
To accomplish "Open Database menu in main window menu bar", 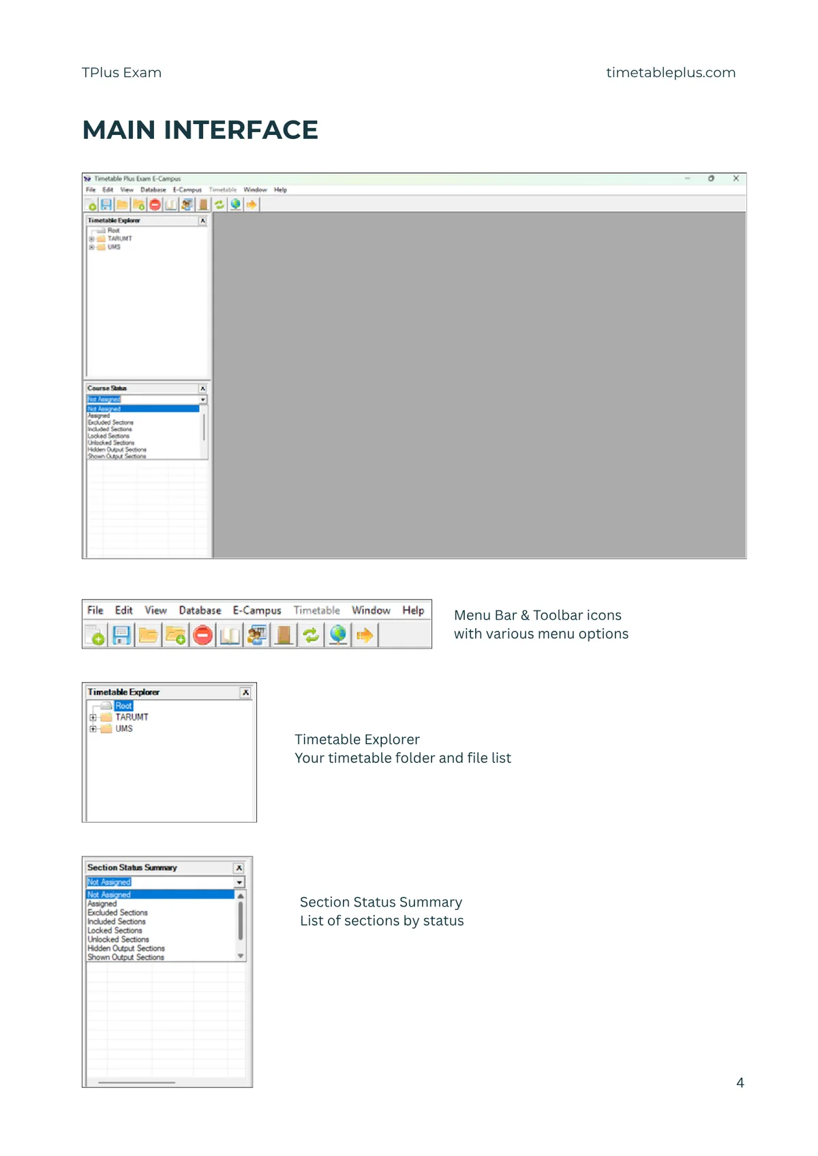I will tap(153, 190).
